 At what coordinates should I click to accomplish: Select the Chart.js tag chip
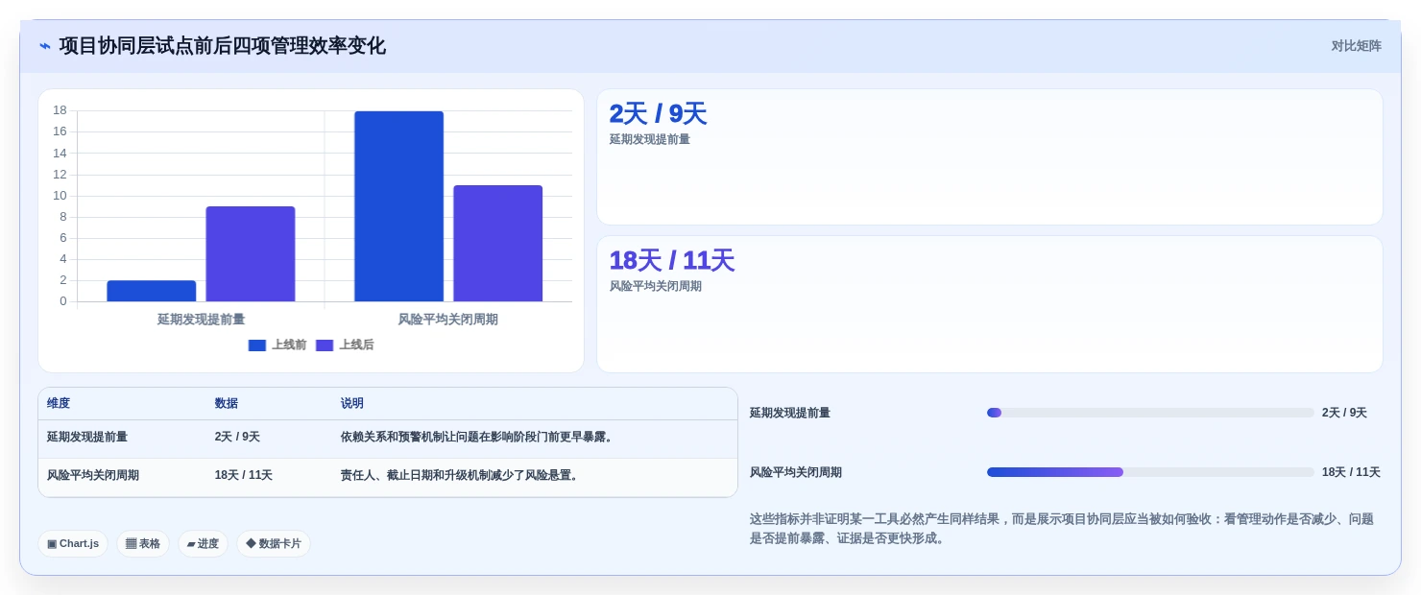(73, 544)
